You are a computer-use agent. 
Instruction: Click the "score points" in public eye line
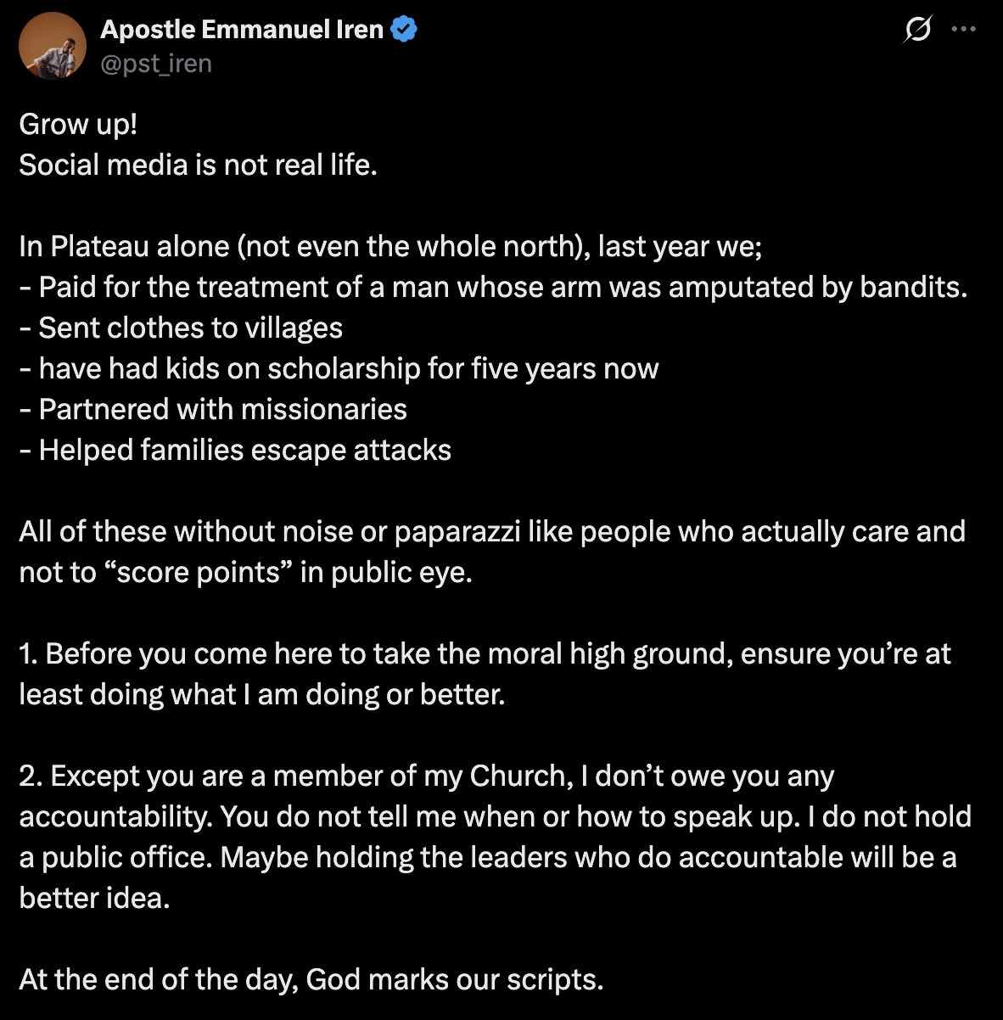coord(245,572)
